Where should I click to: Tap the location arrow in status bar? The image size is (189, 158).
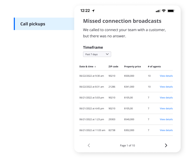point(93,11)
